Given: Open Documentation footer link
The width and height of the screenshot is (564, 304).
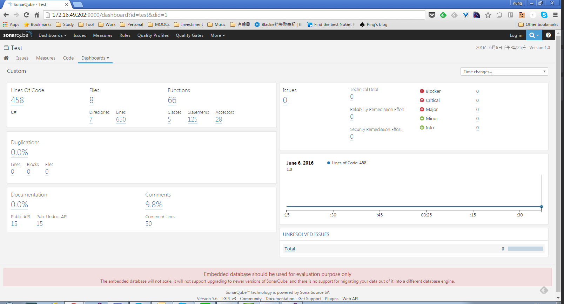Looking at the screenshot, I should click(280, 299).
